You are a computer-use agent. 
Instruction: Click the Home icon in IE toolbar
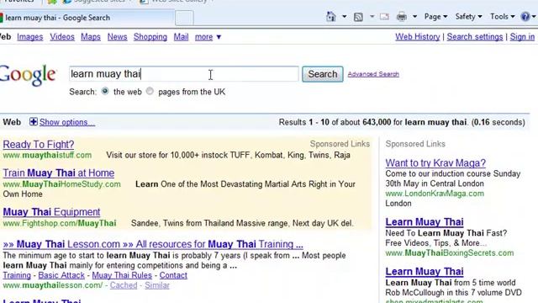click(330, 17)
